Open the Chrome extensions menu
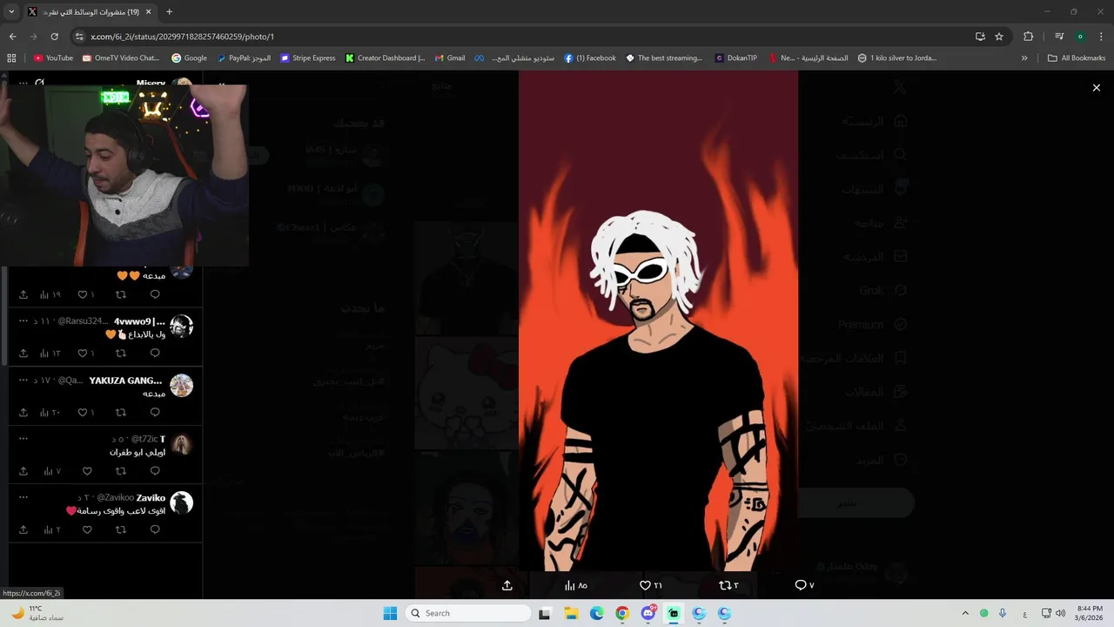This screenshot has height=627, width=1114. (x=1028, y=37)
